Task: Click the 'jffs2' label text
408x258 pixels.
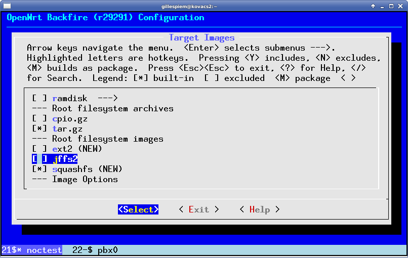Action: point(65,159)
